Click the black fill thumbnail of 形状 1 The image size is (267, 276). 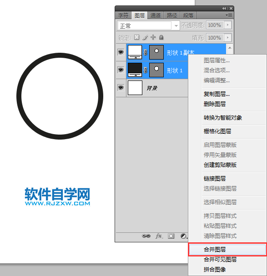(135, 70)
